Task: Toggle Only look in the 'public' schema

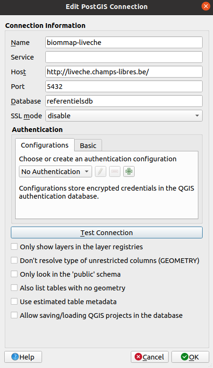Action: [14, 274]
